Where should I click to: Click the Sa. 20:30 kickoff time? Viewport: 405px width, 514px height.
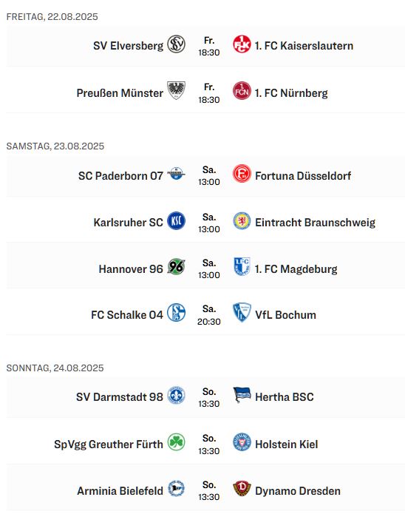coord(209,315)
